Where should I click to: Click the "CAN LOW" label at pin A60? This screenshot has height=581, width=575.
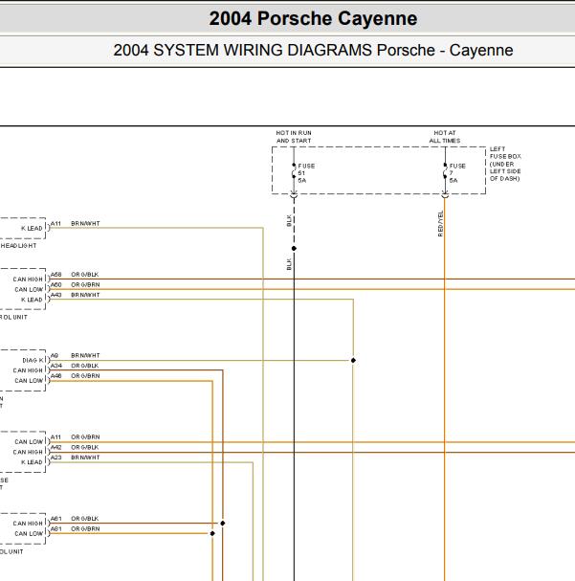(29, 289)
